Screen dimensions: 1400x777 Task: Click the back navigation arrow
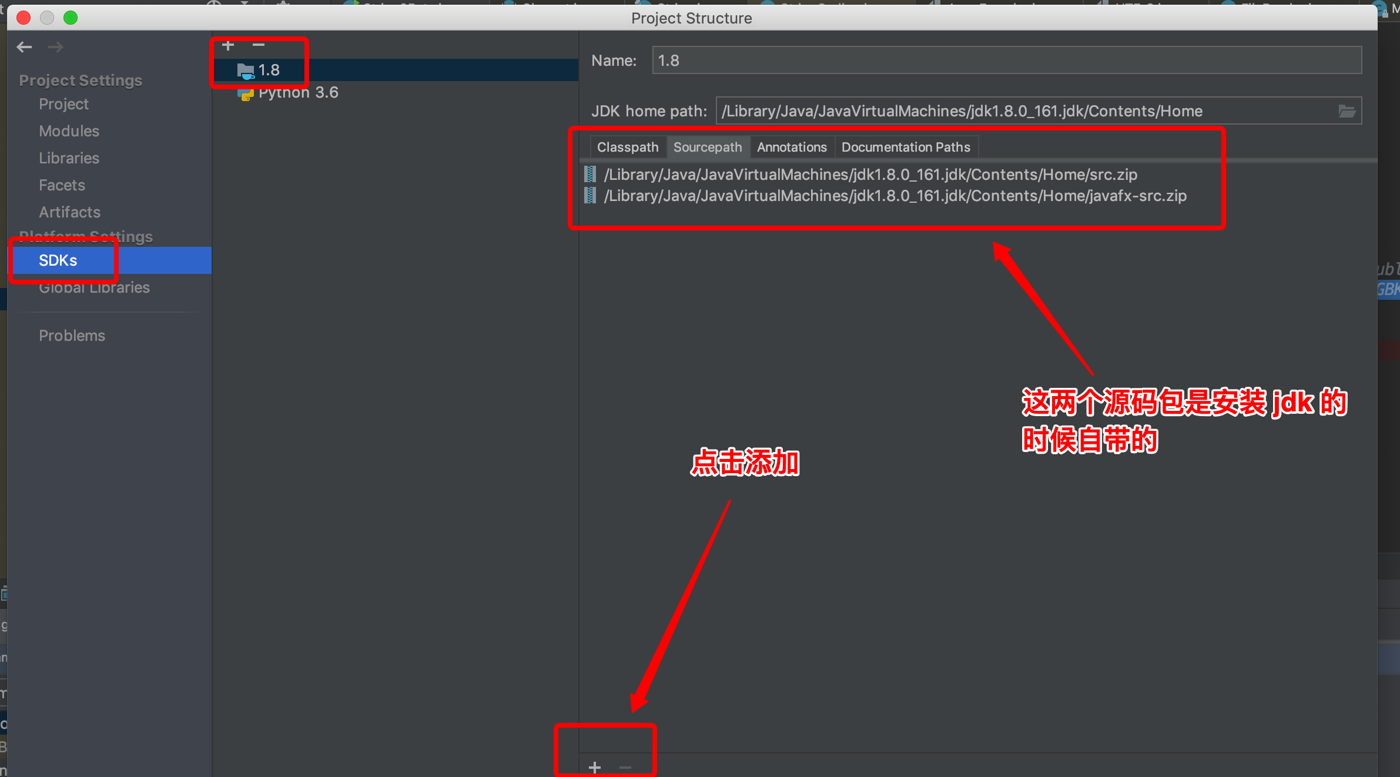tap(25, 47)
